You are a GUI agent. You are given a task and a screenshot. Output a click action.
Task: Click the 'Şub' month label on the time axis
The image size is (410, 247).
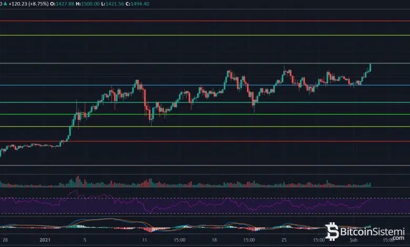click(x=354, y=240)
